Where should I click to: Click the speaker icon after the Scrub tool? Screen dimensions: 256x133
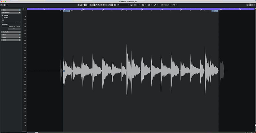point(106,5)
